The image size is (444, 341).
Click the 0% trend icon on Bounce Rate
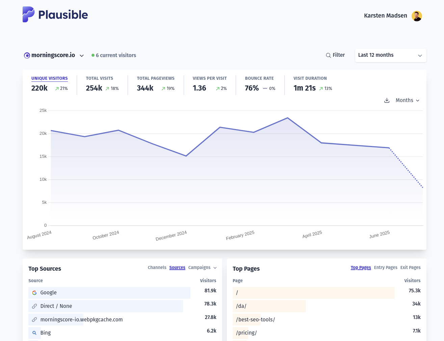(265, 89)
